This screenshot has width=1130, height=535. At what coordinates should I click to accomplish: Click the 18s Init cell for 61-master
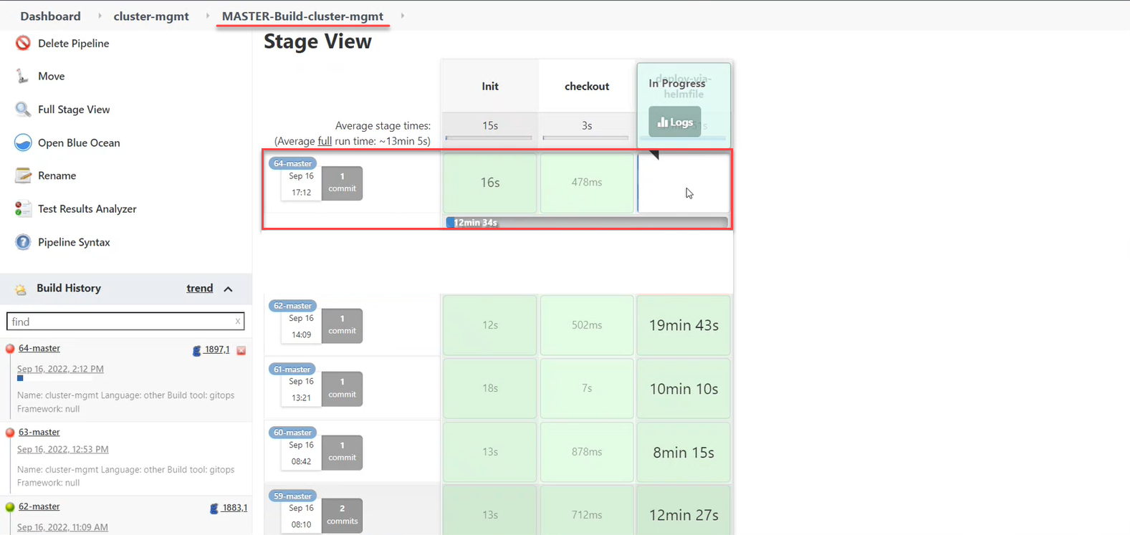coord(490,388)
